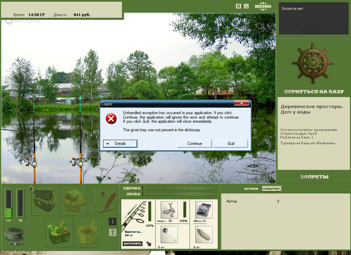351x255 pixels.
Task: Switch to the СОБЫТИЯ tab
Action: (271, 189)
